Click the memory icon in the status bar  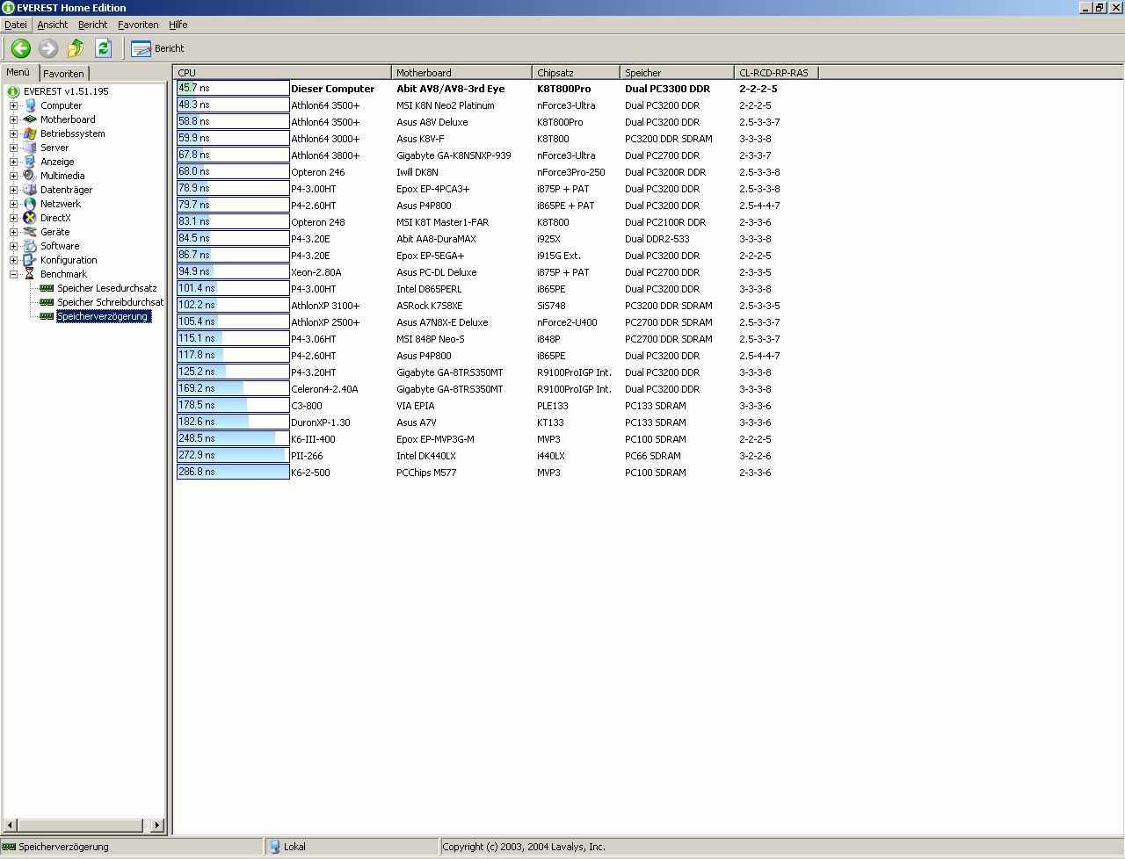[9, 847]
